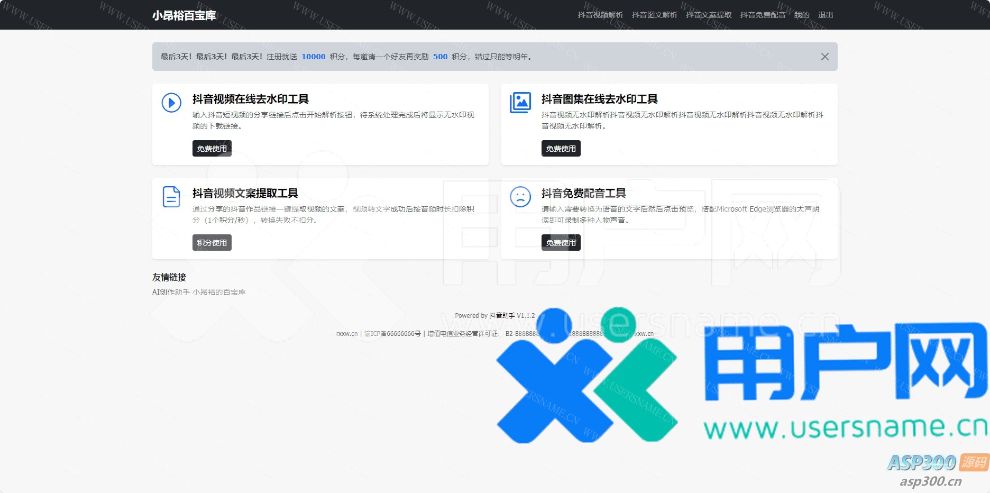Click 免费使用 under 抖音图集在线去水印工具
Screen dimensions: 990x493
click(561, 149)
